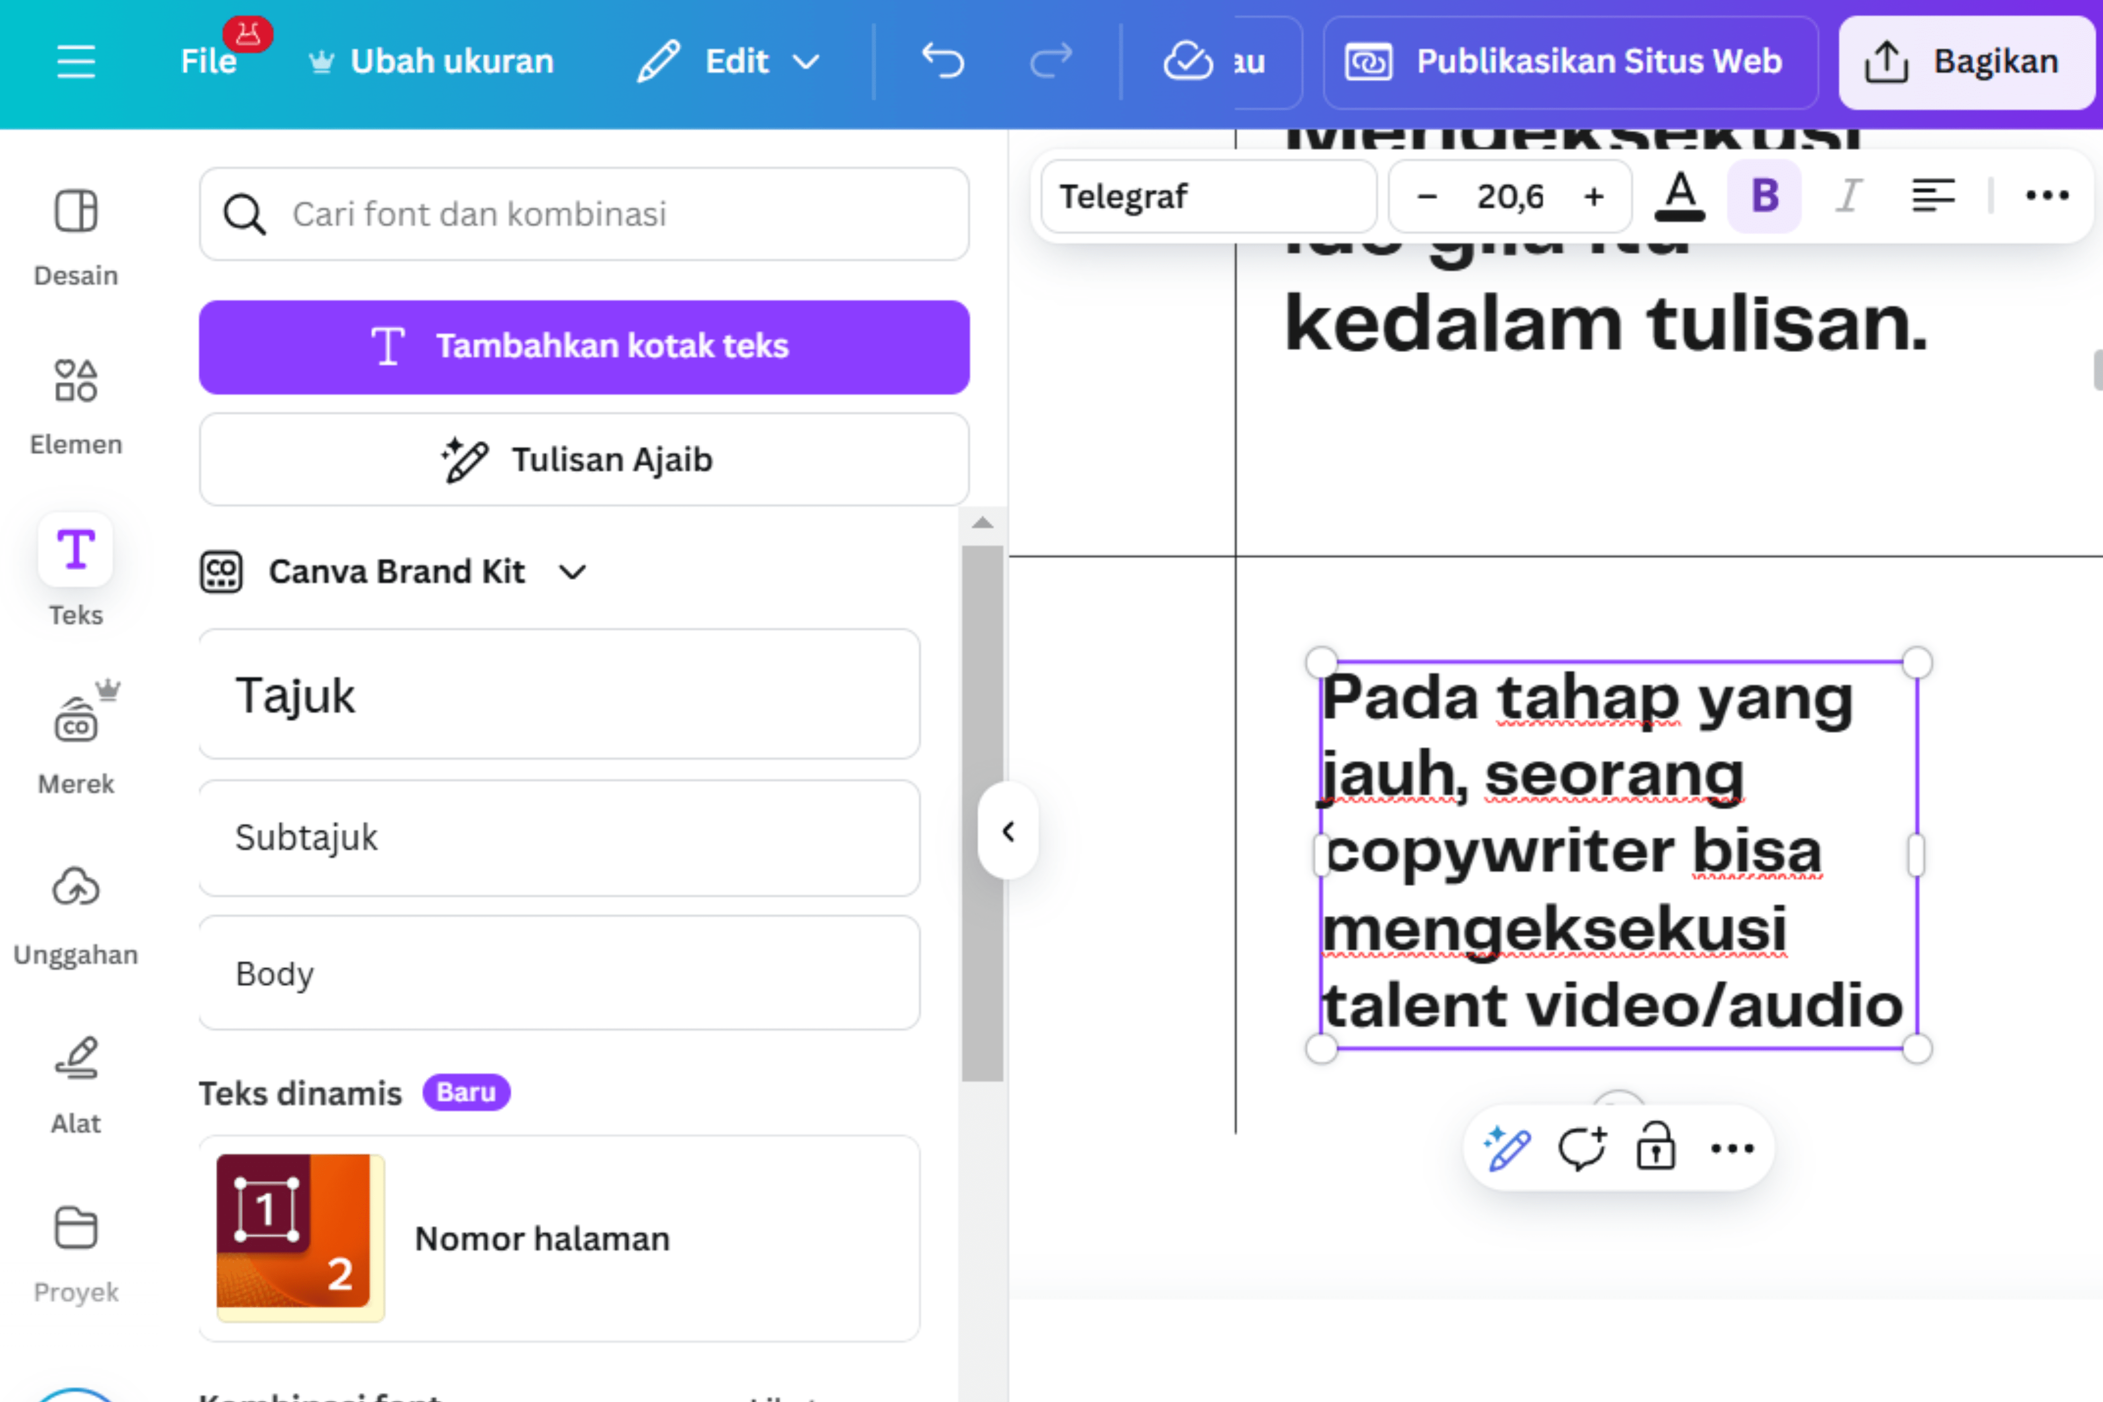The height and width of the screenshot is (1402, 2103).
Task: Expand the Canva Brand Kit dropdown
Action: click(573, 571)
